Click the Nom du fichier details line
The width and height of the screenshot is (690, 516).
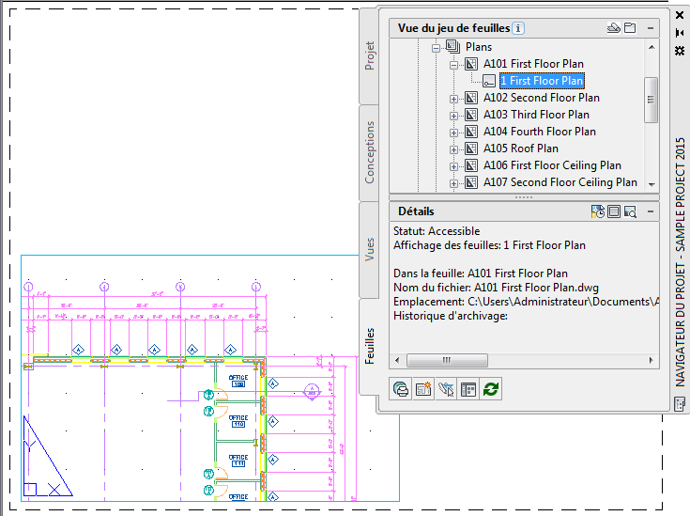tap(496, 288)
